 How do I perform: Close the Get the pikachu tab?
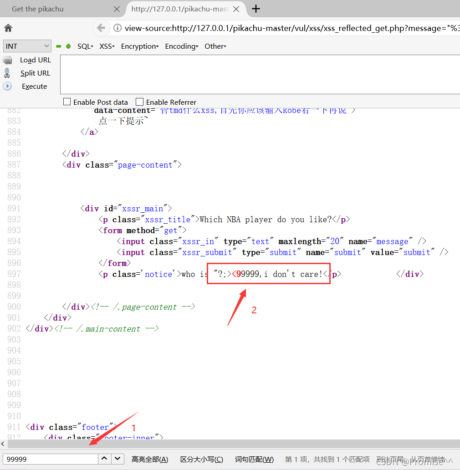tap(117, 9)
